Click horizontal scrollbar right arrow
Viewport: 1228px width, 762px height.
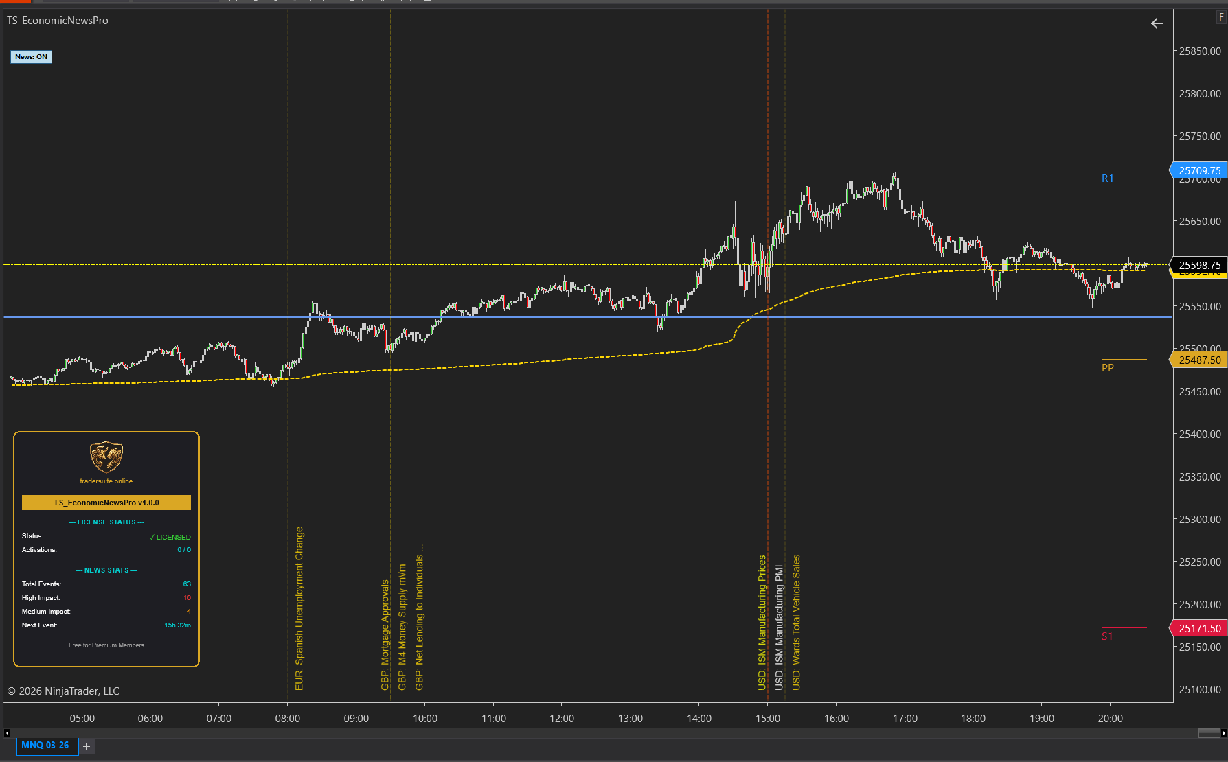click(x=1224, y=733)
